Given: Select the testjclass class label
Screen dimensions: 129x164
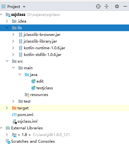Looking at the screenshot, I should 45,88.
